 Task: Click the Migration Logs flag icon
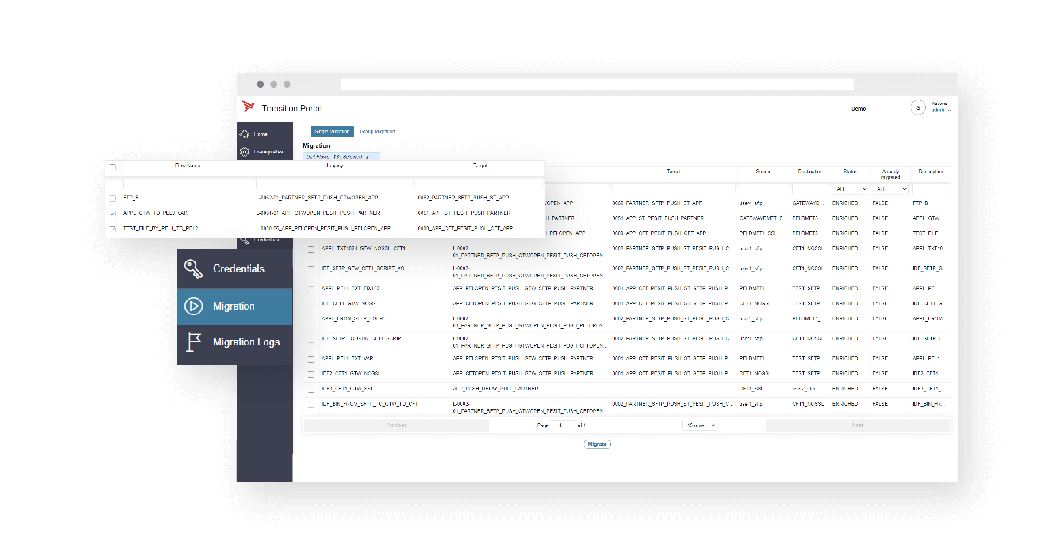pos(193,342)
